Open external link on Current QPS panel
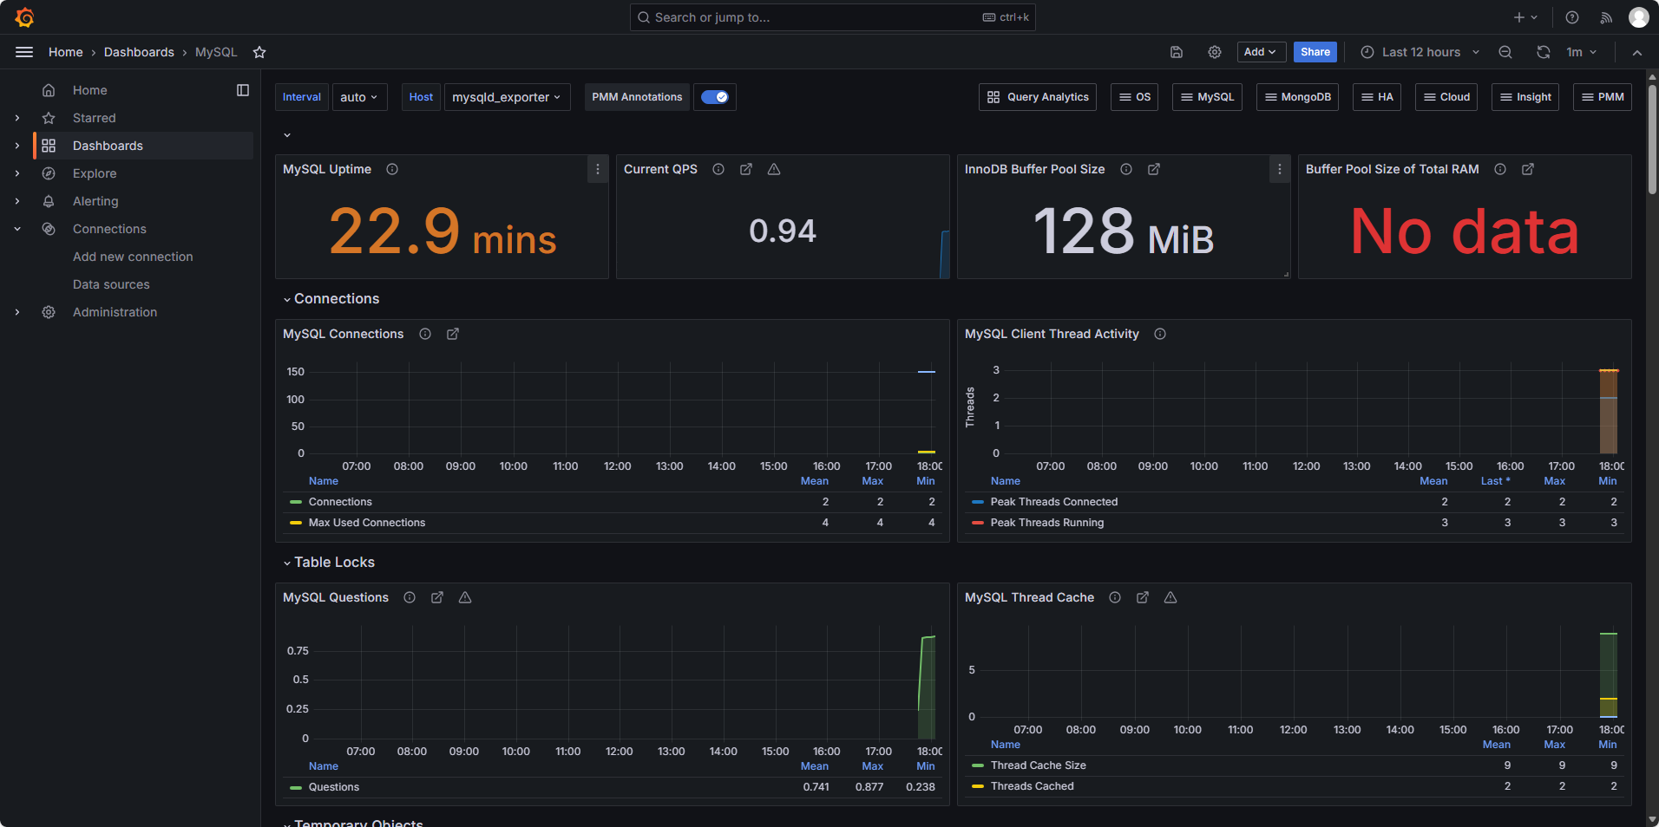This screenshot has height=827, width=1659. [x=746, y=169]
